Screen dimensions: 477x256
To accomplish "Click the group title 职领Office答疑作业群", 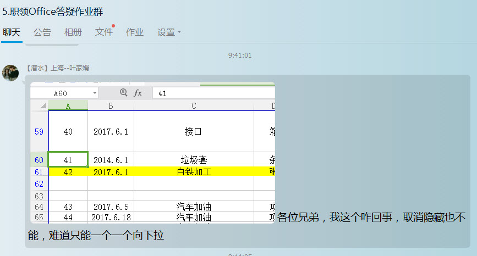I will [x=53, y=11].
